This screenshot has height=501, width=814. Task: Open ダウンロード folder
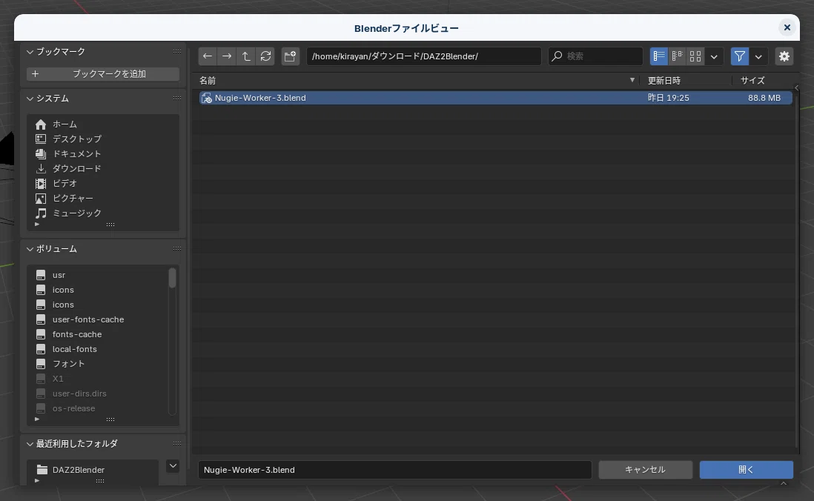pyautogui.click(x=103, y=168)
